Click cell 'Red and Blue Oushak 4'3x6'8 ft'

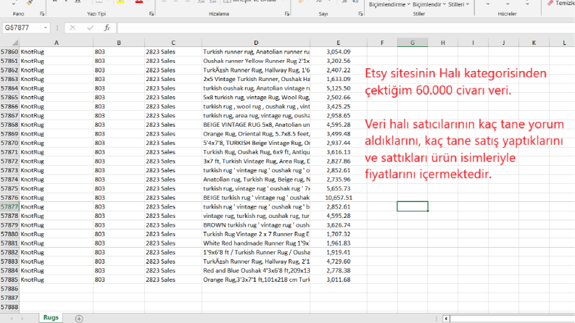(x=256, y=271)
